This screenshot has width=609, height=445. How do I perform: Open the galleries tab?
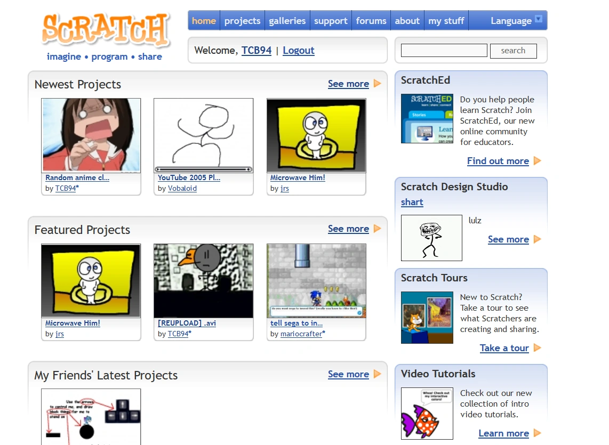287,21
